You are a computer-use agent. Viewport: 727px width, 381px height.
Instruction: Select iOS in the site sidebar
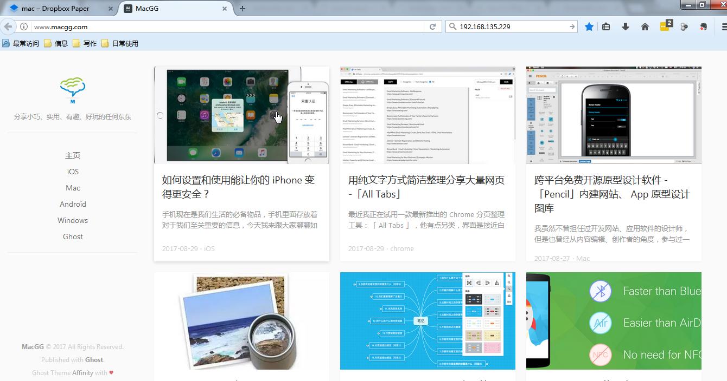click(73, 172)
